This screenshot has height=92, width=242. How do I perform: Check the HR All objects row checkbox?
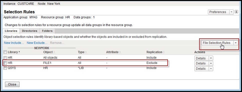pos(5,58)
